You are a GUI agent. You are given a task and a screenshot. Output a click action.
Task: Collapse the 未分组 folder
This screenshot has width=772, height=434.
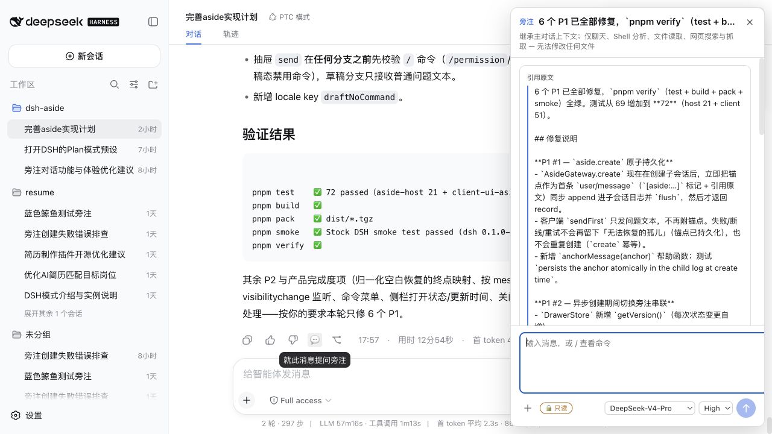click(x=84, y=335)
